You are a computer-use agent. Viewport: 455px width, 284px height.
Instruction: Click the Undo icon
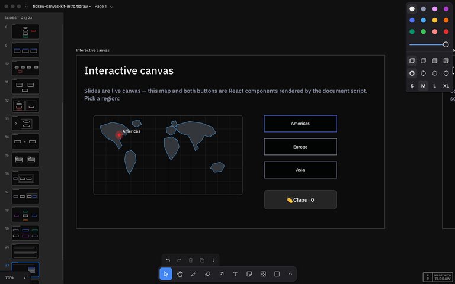pos(168,260)
